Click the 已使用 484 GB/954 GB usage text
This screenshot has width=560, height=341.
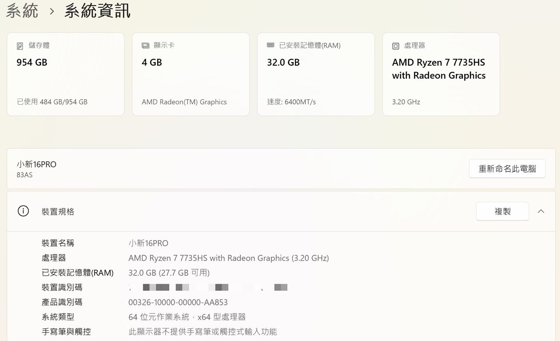pos(52,102)
